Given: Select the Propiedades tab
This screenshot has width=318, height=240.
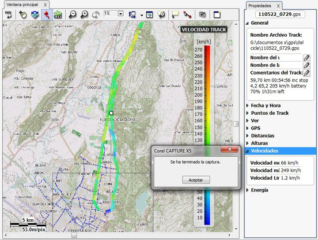Looking at the screenshot, I should coord(260,6).
